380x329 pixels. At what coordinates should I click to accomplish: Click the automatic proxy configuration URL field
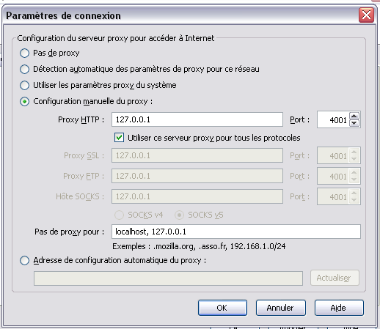[168, 278]
